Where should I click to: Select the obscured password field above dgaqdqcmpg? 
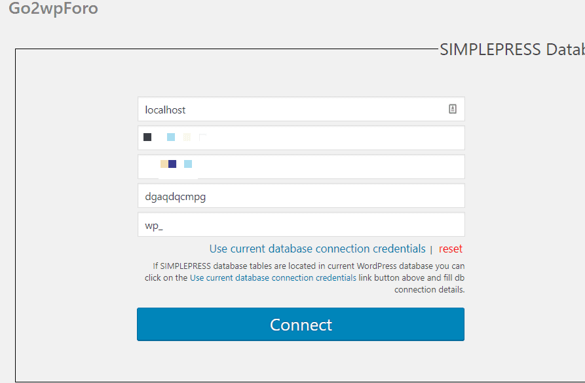[301, 167]
